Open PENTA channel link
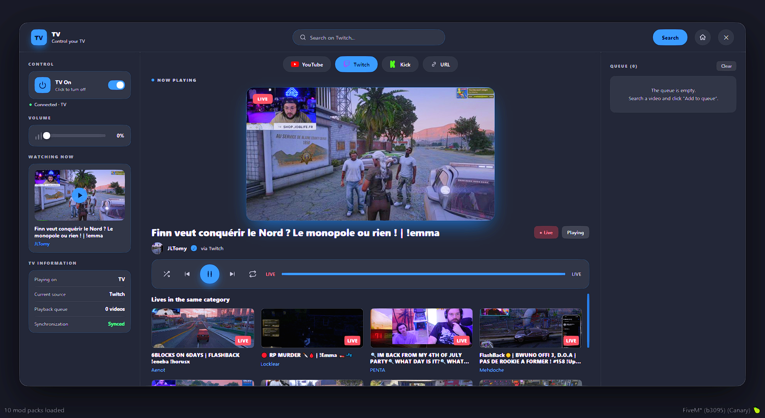Viewport: 765px width, 418px height. [378, 370]
